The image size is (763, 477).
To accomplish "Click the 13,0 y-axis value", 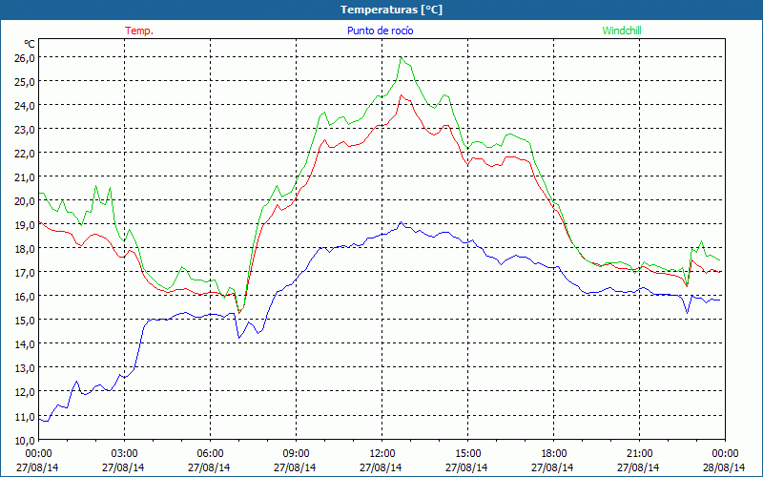I will point(23,368).
